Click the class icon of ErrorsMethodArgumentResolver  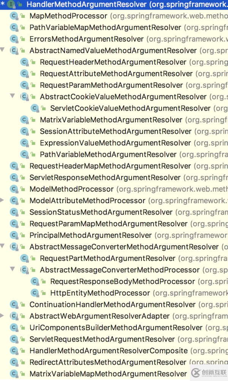click(x=14, y=39)
